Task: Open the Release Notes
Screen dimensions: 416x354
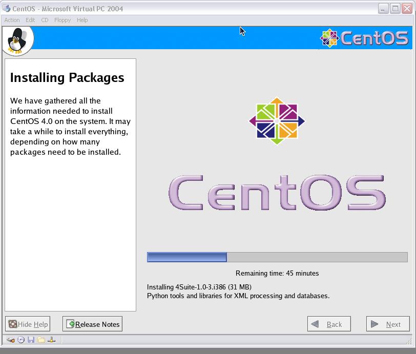Action: coord(93,324)
